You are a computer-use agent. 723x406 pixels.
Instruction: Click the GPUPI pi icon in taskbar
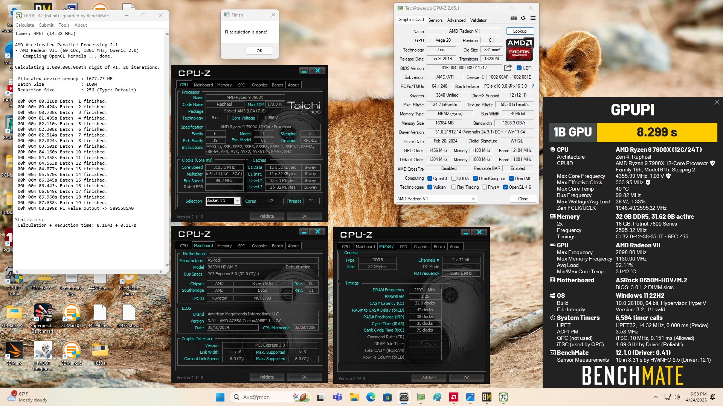(x=503, y=397)
